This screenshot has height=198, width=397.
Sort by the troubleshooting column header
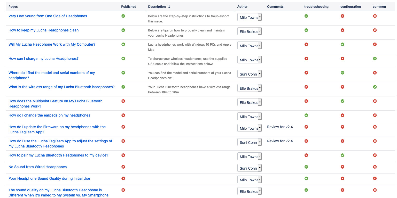click(x=316, y=7)
